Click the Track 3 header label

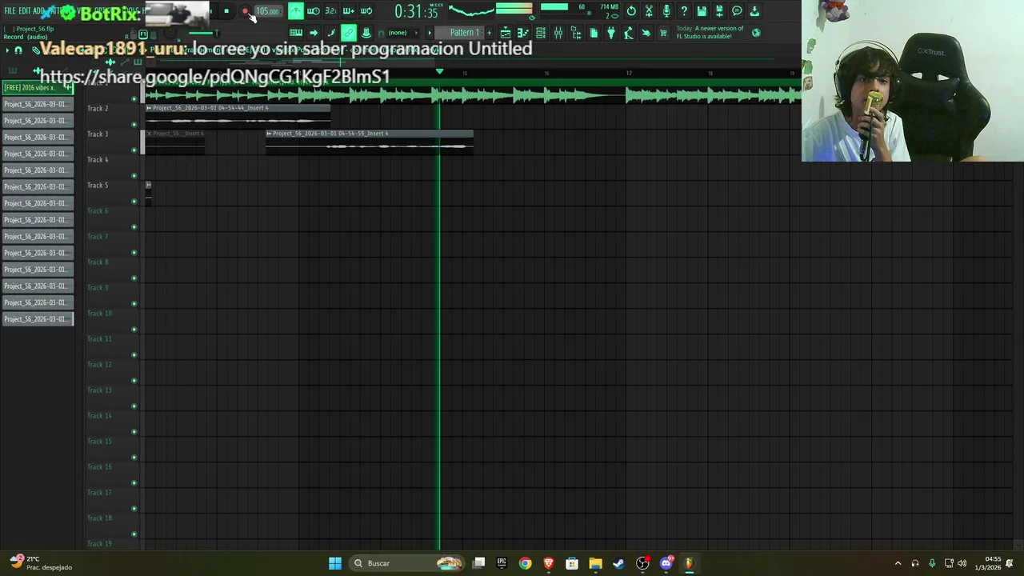click(x=98, y=134)
